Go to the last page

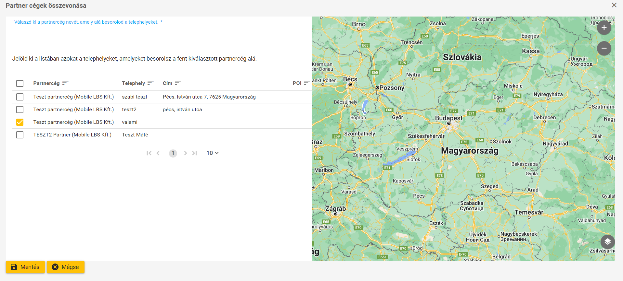coord(195,153)
